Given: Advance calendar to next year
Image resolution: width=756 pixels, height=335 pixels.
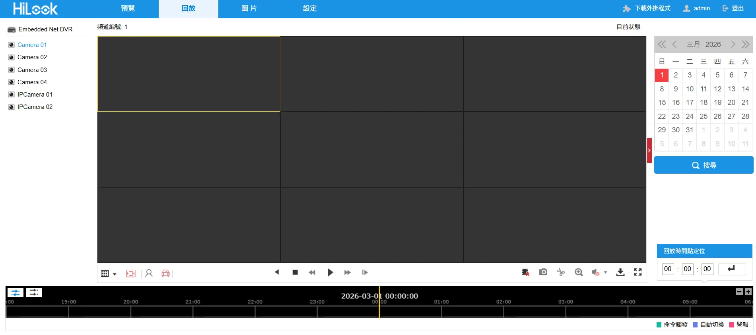Looking at the screenshot, I should tap(746, 45).
